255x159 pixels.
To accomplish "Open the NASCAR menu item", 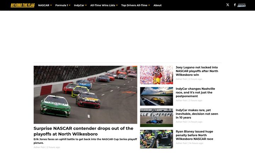I will (44, 5).
